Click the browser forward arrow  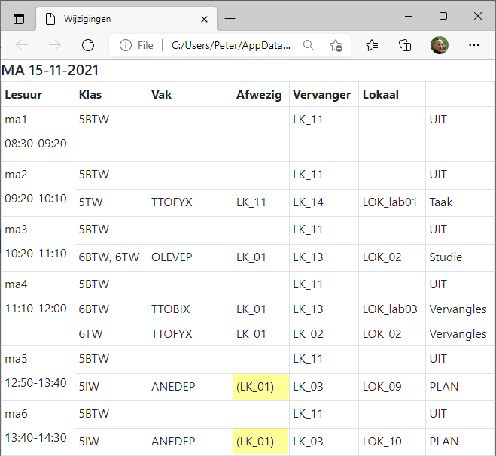[55, 45]
